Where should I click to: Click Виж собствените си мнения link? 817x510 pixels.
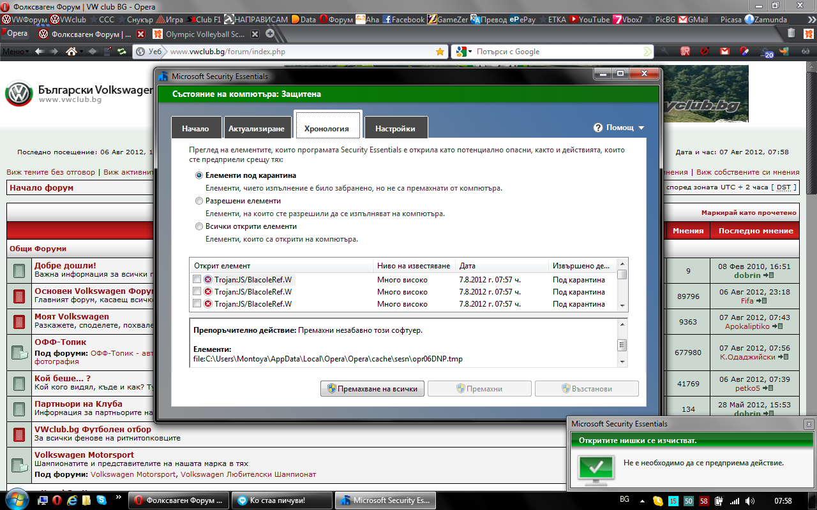(x=747, y=172)
